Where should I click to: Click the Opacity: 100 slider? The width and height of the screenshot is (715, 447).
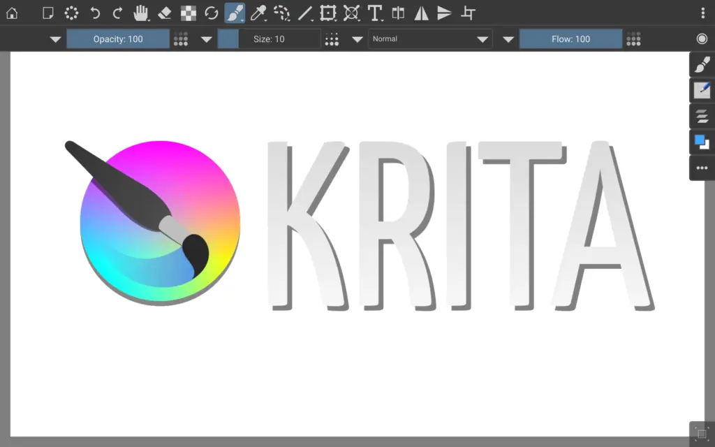pos(118,39)
